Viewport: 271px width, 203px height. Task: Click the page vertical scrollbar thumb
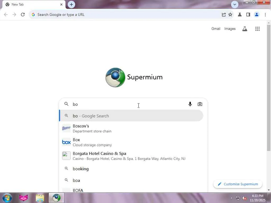pos(269,88)
